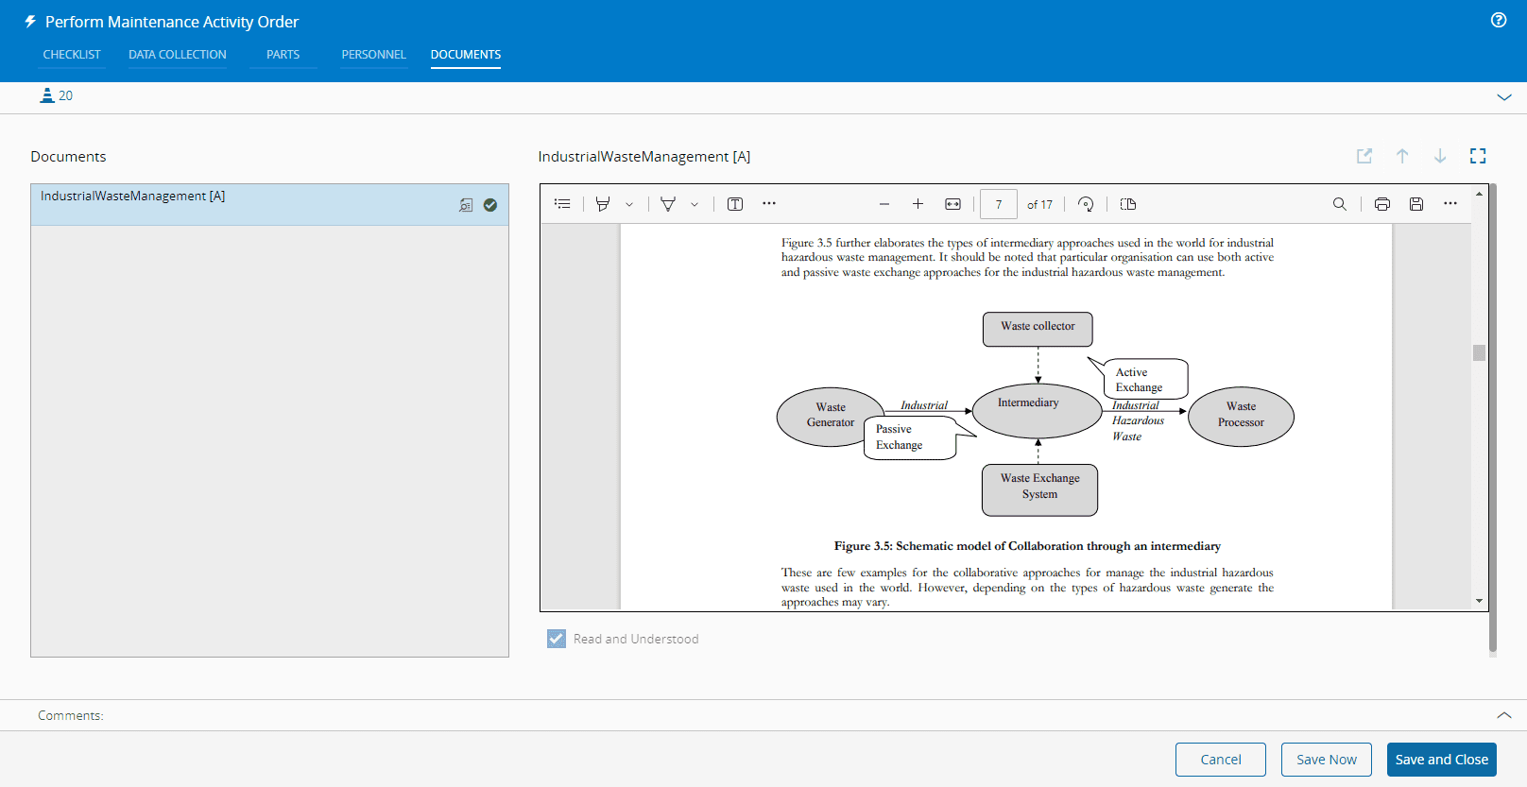Click the Save and Close button
Screen dimensions: 1527x787
click(1441, 760)
